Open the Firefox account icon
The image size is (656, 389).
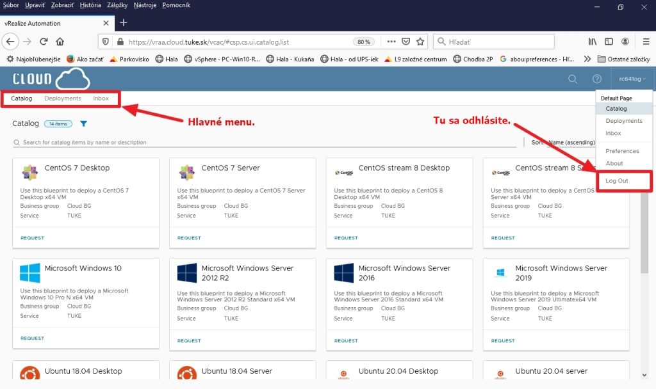point(625,42)
